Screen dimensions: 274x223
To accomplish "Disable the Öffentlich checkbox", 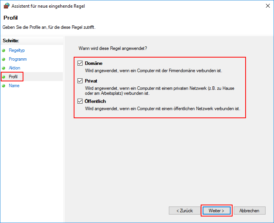I will [x=80, y=101].
